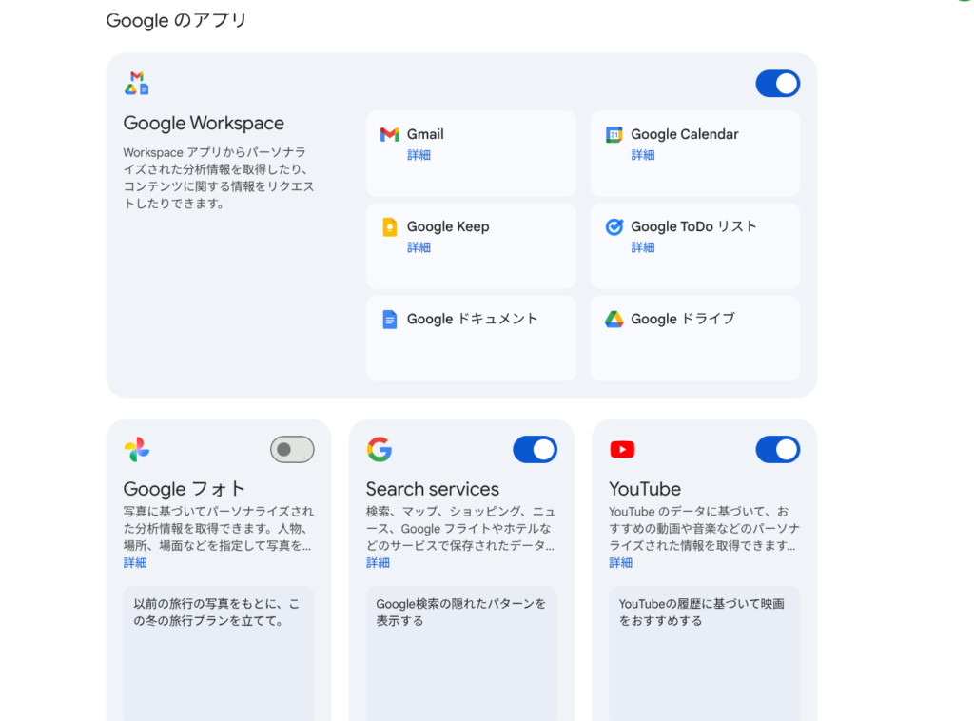Switch off the YouTube toggle
The image size is (974, 721).
[777, 450]
